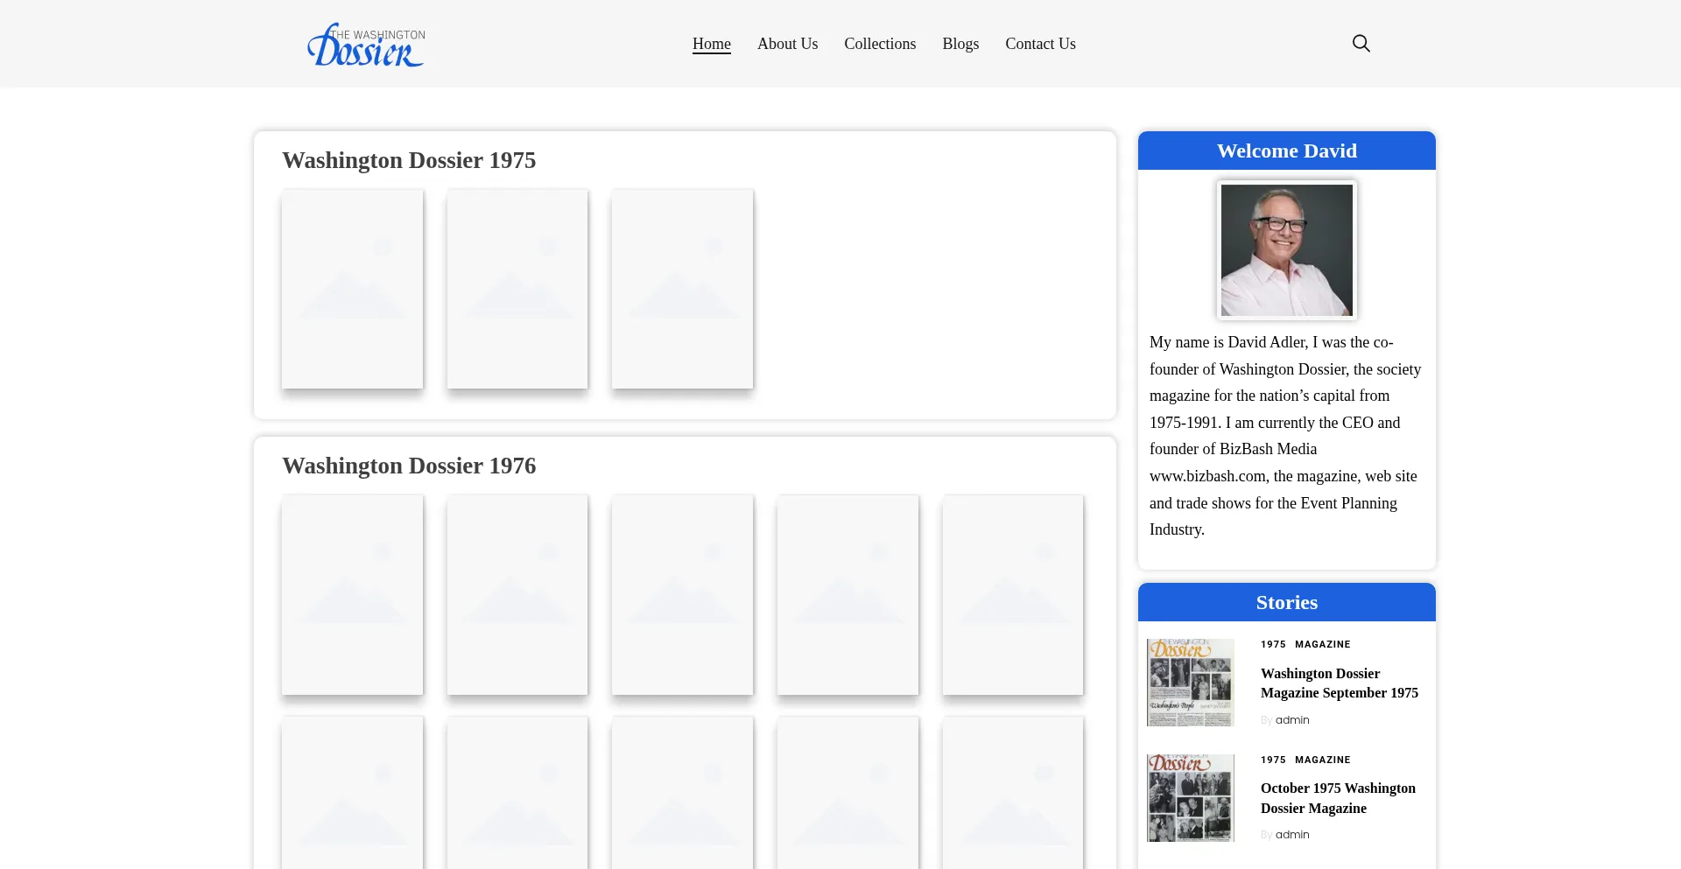Open the September 1975 magazine cover thumbnail

[1190, 683]
